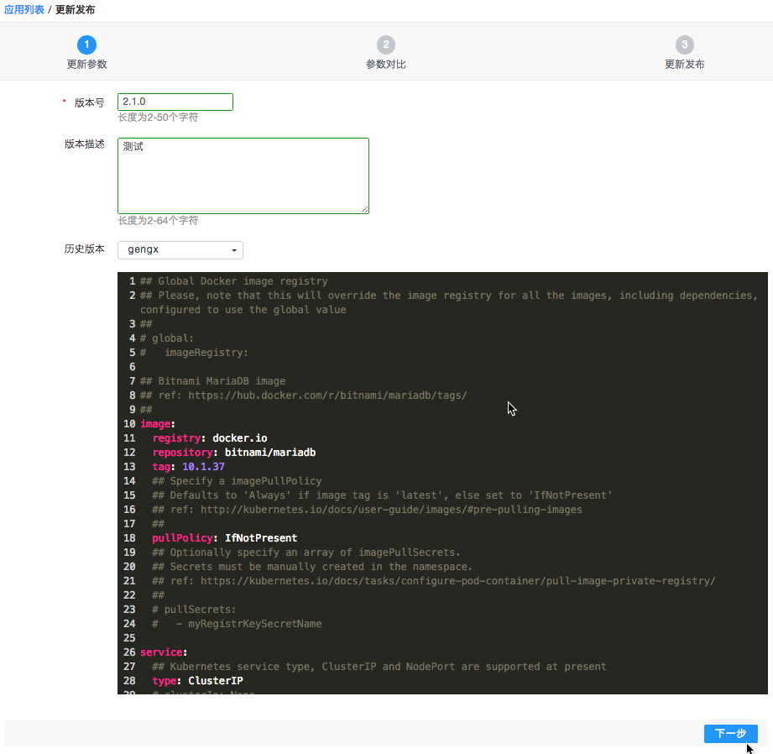This screenshot has width=773, height=754.
Task: Expand the 历史版本 gengx dropdown
Action: tap(180, 250)
